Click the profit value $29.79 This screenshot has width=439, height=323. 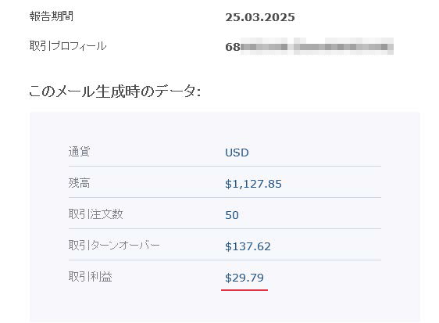point(244,278)
